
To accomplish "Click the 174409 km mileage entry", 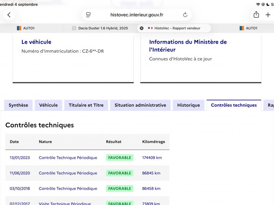I will tap(152, 158).
